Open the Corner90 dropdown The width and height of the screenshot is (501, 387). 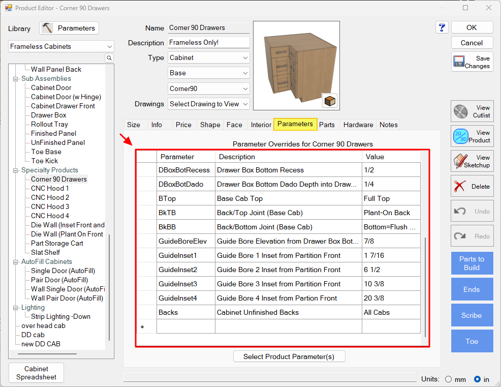[x=208, y=88]
